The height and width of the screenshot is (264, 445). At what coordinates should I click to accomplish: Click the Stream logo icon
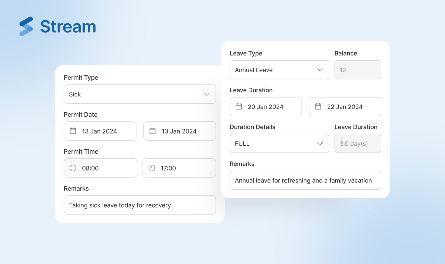click(26, 26)
